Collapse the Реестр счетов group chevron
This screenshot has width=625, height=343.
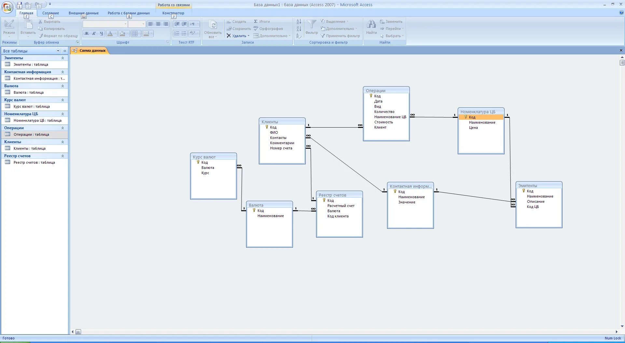click(x=62, y=156)
